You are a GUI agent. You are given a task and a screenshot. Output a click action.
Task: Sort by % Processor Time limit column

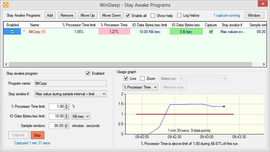pos(79,25)
